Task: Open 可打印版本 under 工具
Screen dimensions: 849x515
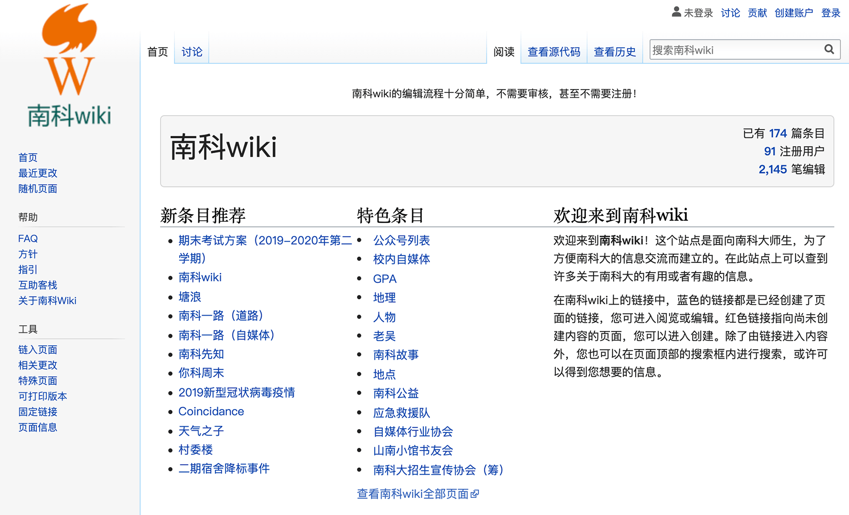Action: pyautogui.click(x=42, y=396)
